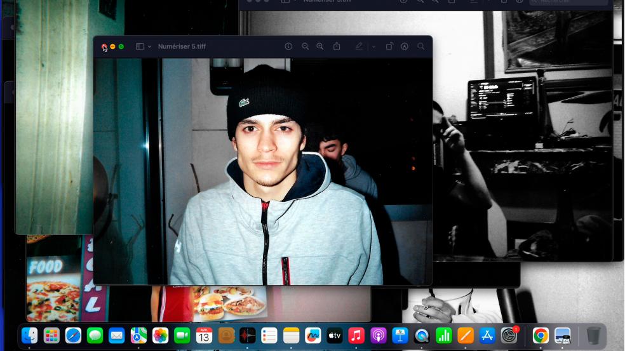Expand the sidebar view chevron dropdown
The image size is (625, 351).
149,46
